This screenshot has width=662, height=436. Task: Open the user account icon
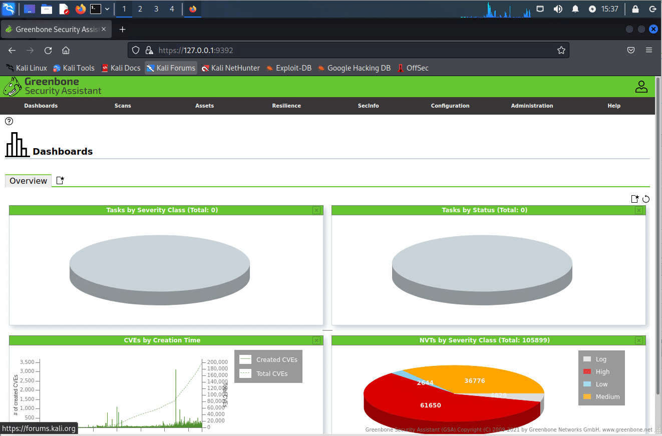pyautogui.click(x=641, y=87)
